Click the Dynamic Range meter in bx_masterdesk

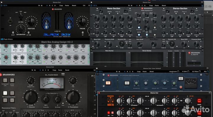pyautogui.click(x=51, y=83)
